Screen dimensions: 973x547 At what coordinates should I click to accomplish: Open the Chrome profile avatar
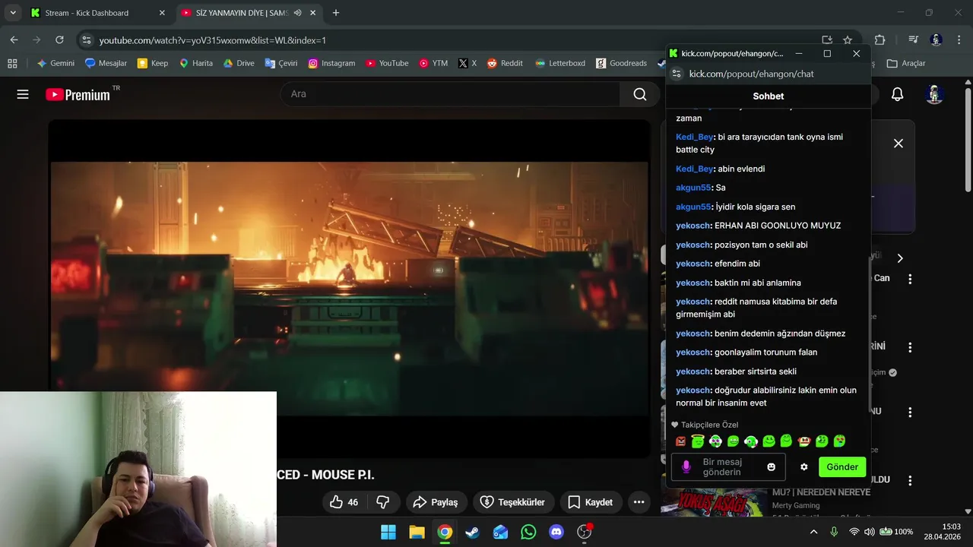click(937, 40)
